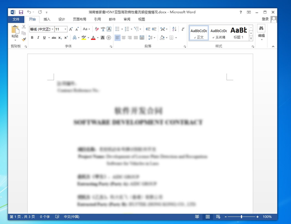Justify the paragraph text
This screenshot has height=224, width=291.
(x=136, y=38)
